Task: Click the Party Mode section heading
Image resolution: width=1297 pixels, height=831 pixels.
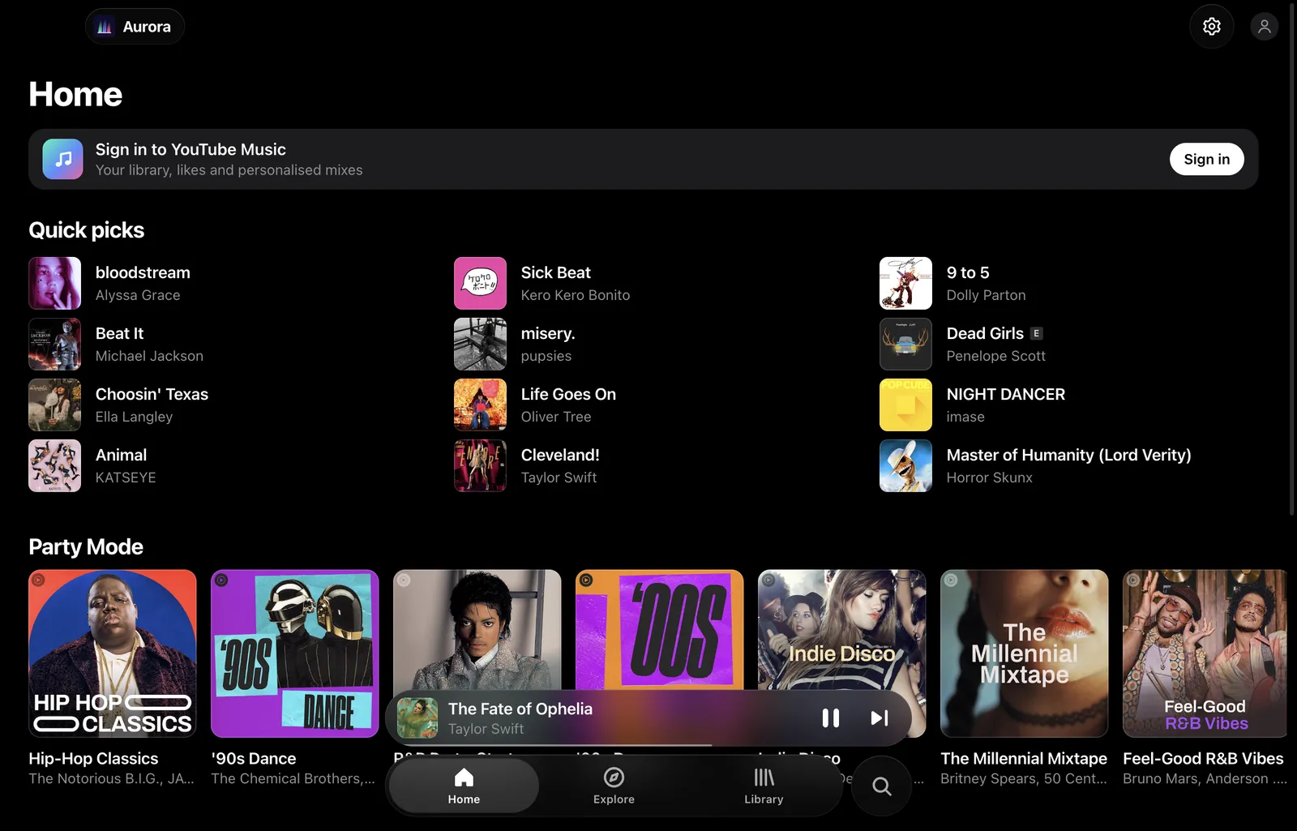Action: pos(86,546)
